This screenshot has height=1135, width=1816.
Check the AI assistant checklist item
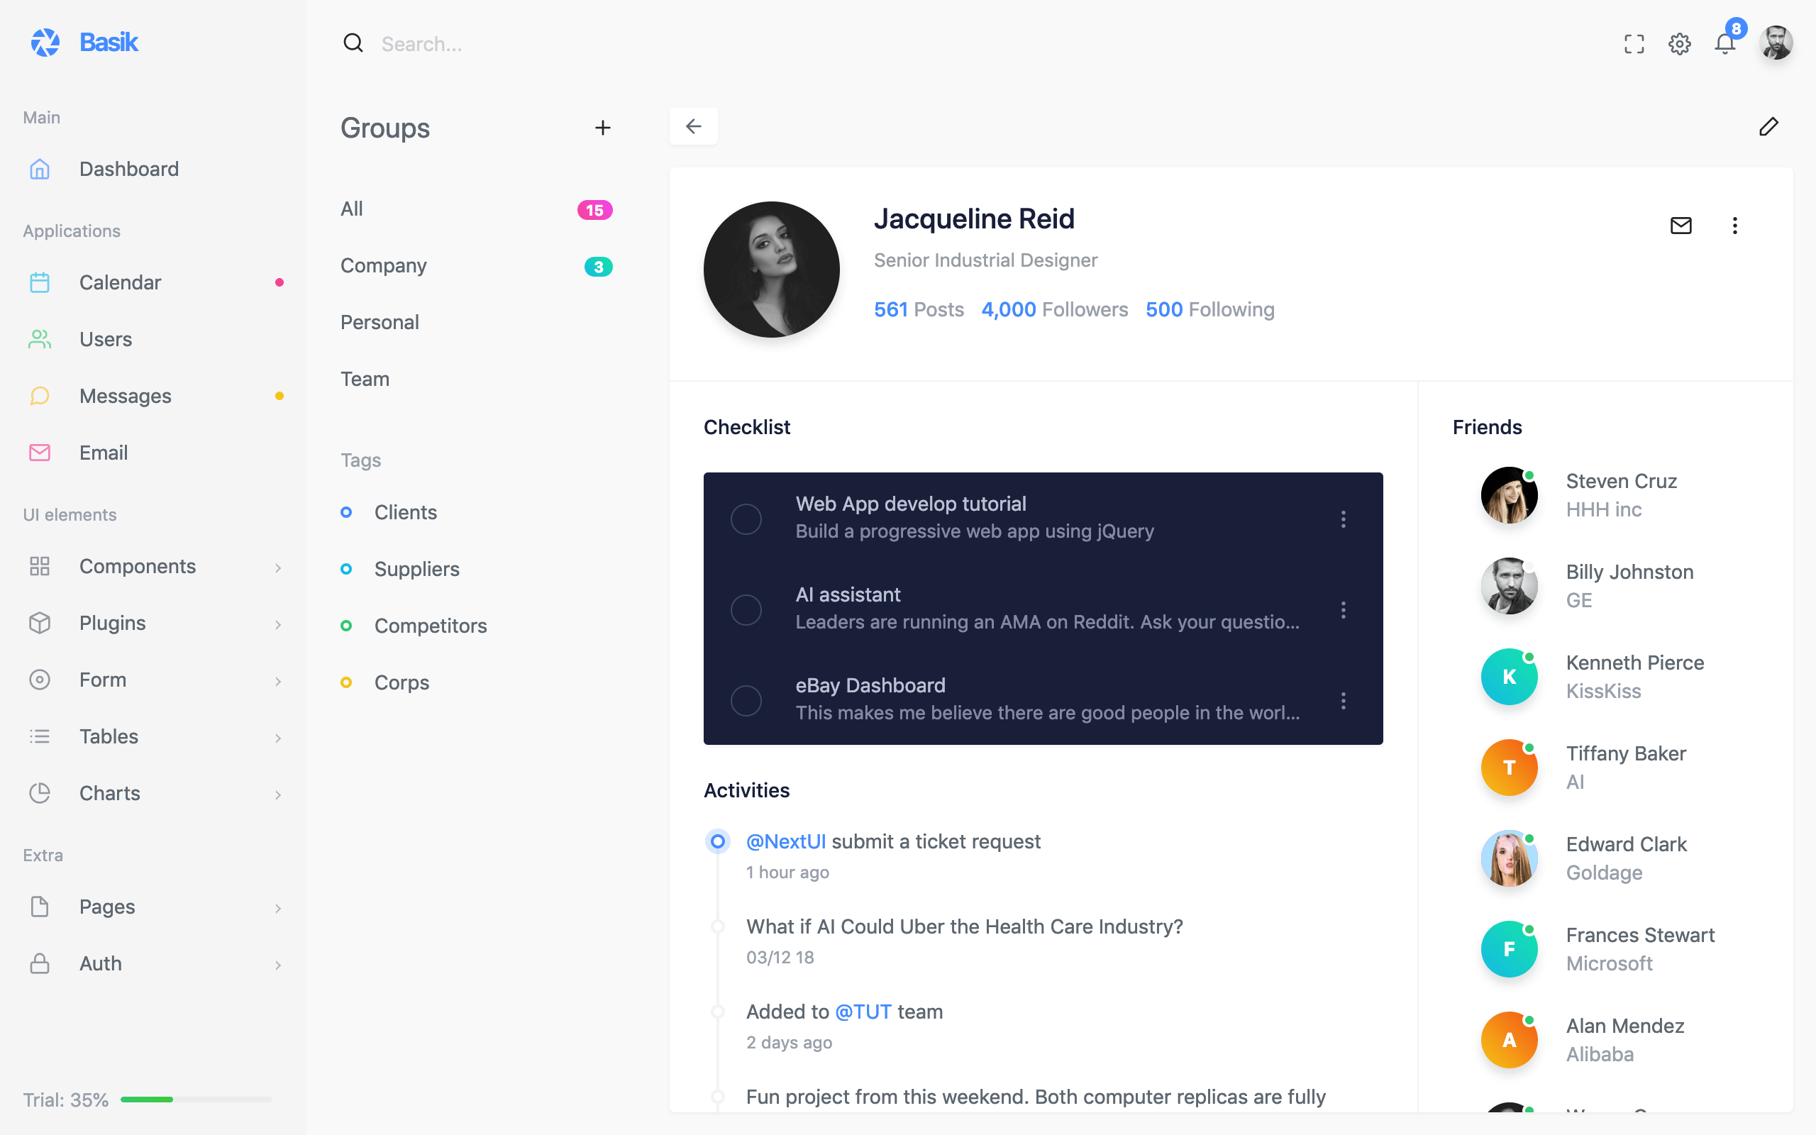coord(746,609)
